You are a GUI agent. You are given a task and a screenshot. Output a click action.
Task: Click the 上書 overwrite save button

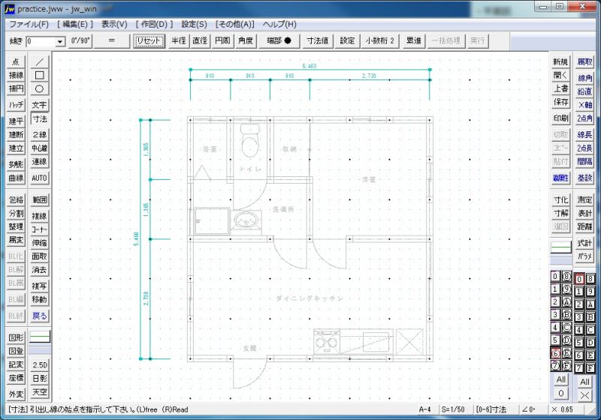coord(560,88)
